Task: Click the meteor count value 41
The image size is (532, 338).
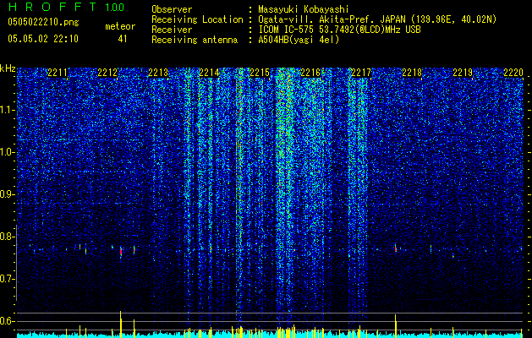Action: click(123, 39)
